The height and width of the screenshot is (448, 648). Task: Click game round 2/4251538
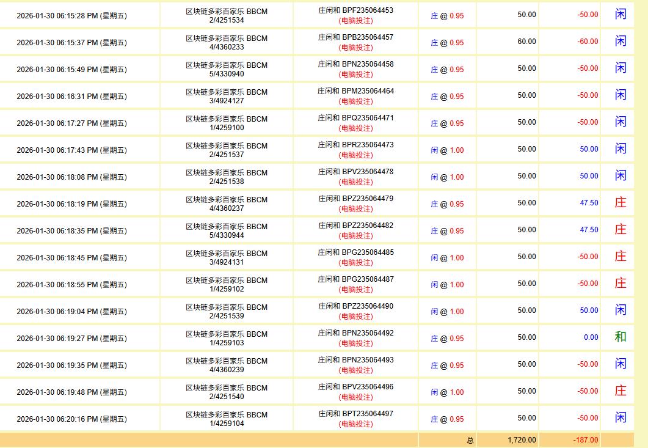click(x=227, y=182)
